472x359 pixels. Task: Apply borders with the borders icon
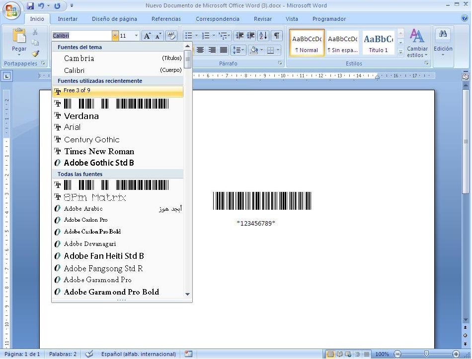[270, 50]
